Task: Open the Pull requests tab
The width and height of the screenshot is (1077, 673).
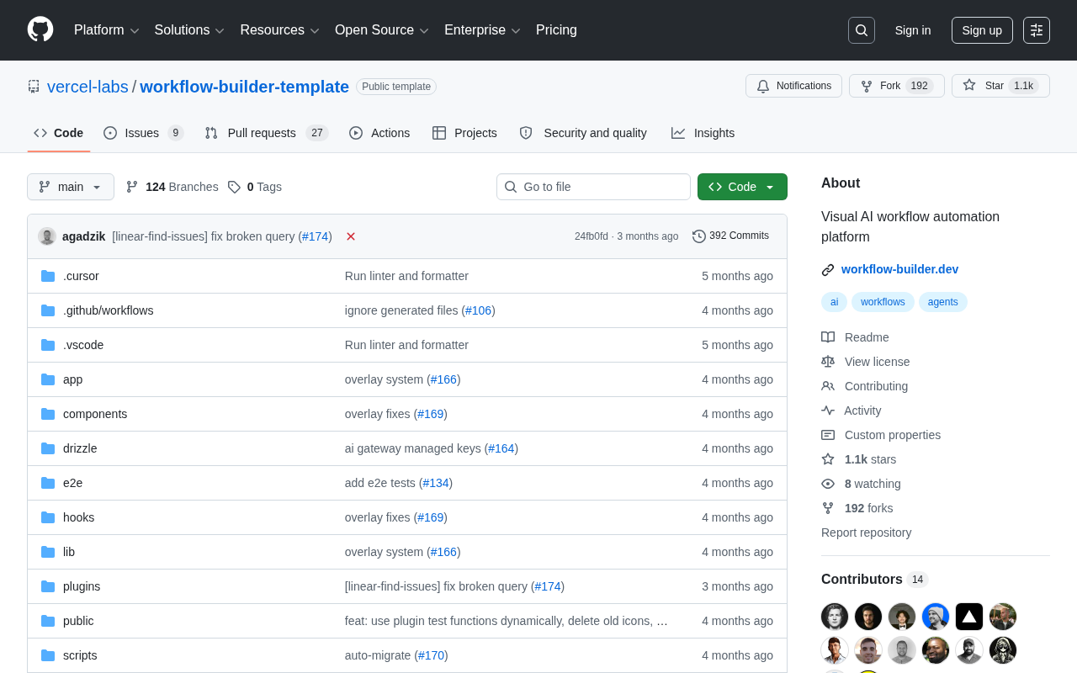Action: click(x=265, y=133)
